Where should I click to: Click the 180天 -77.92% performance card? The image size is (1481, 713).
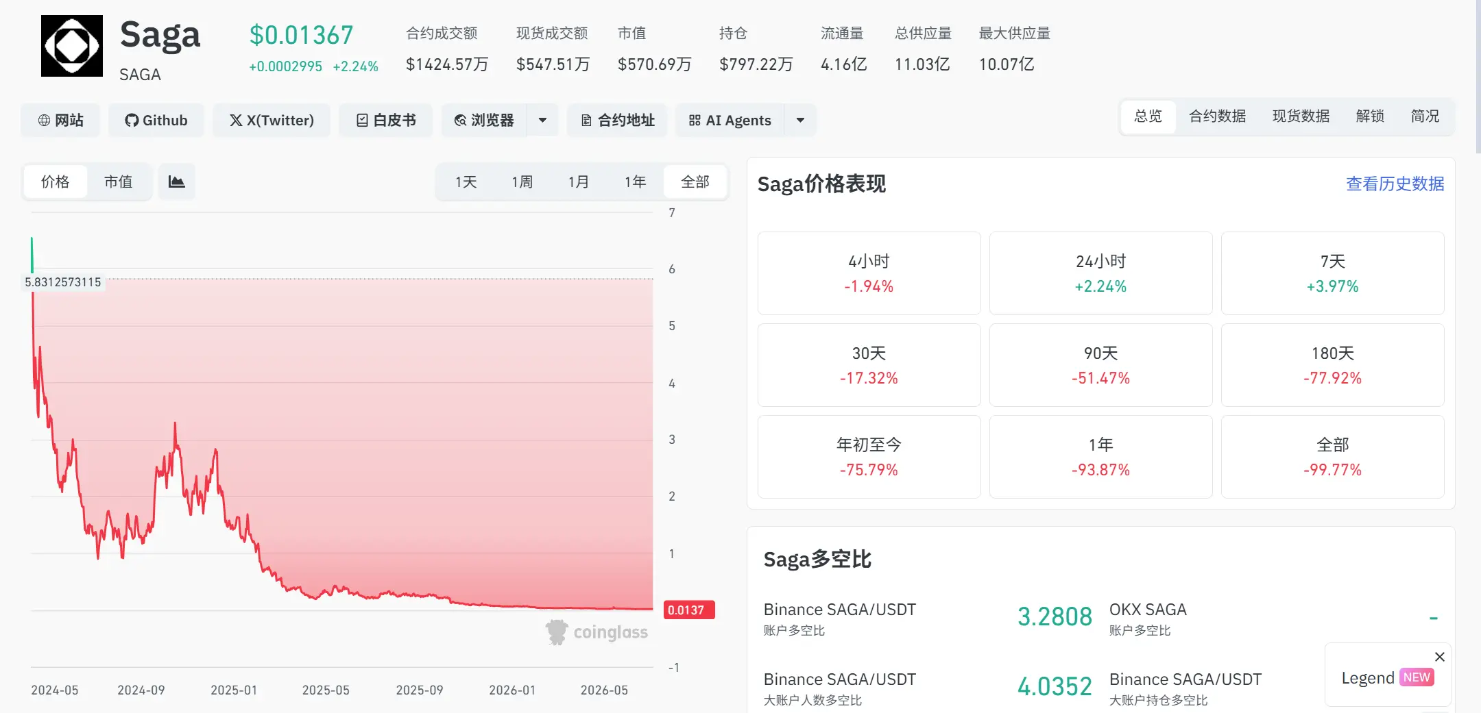pyautogui.click(x=1332, y=365)
